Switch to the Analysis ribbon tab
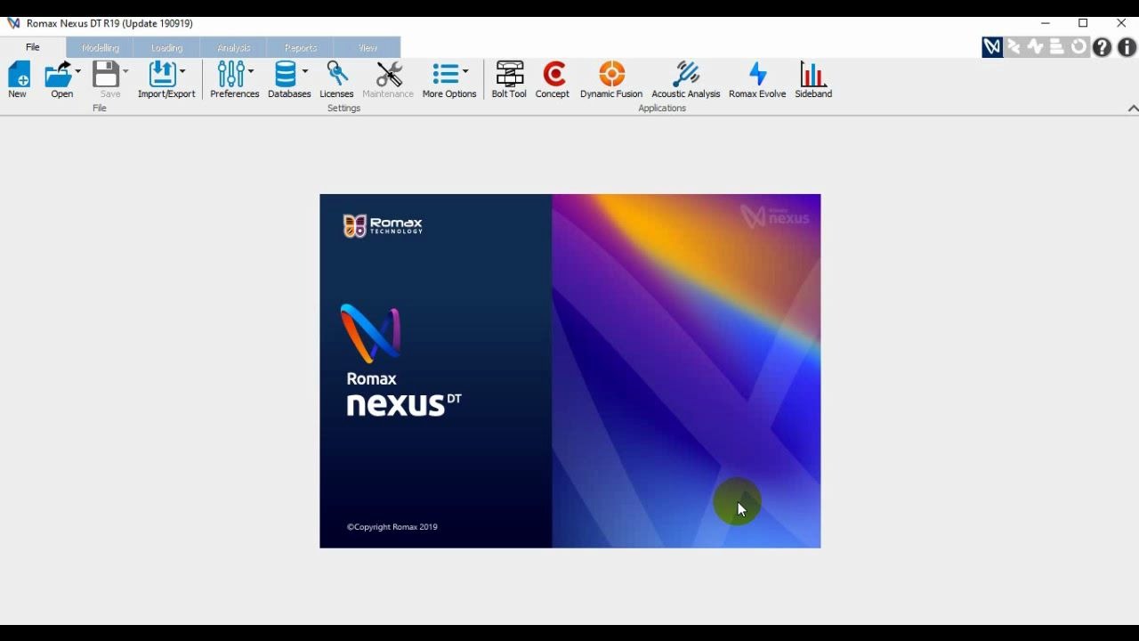 point(233,47)
